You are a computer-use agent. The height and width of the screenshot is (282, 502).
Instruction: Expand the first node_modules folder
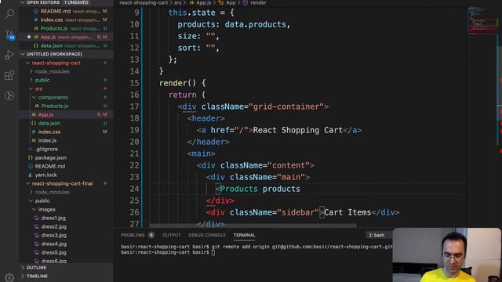point(31,71)
